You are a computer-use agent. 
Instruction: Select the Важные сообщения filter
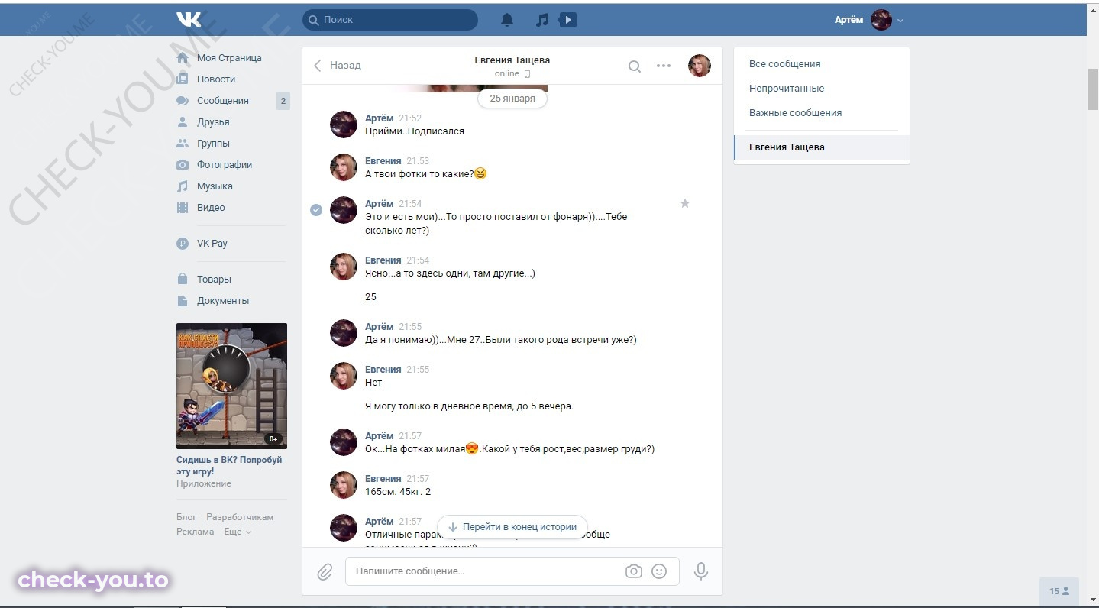tap(821, 113)
